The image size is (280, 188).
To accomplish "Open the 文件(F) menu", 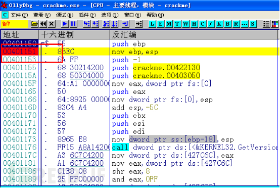I will tap(19, 15).
